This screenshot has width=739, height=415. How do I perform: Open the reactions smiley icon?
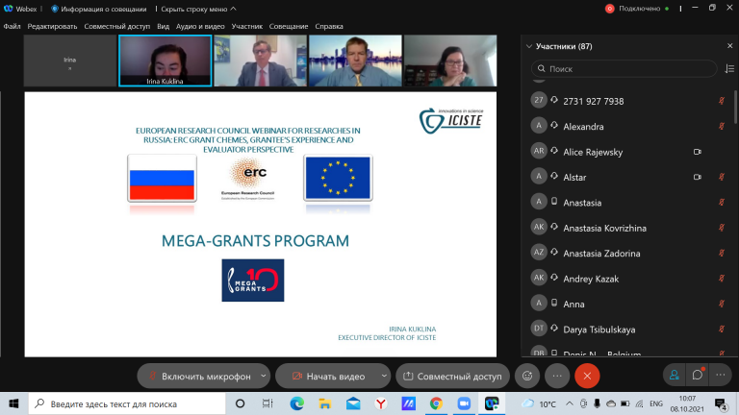click(x=527, y=376)
